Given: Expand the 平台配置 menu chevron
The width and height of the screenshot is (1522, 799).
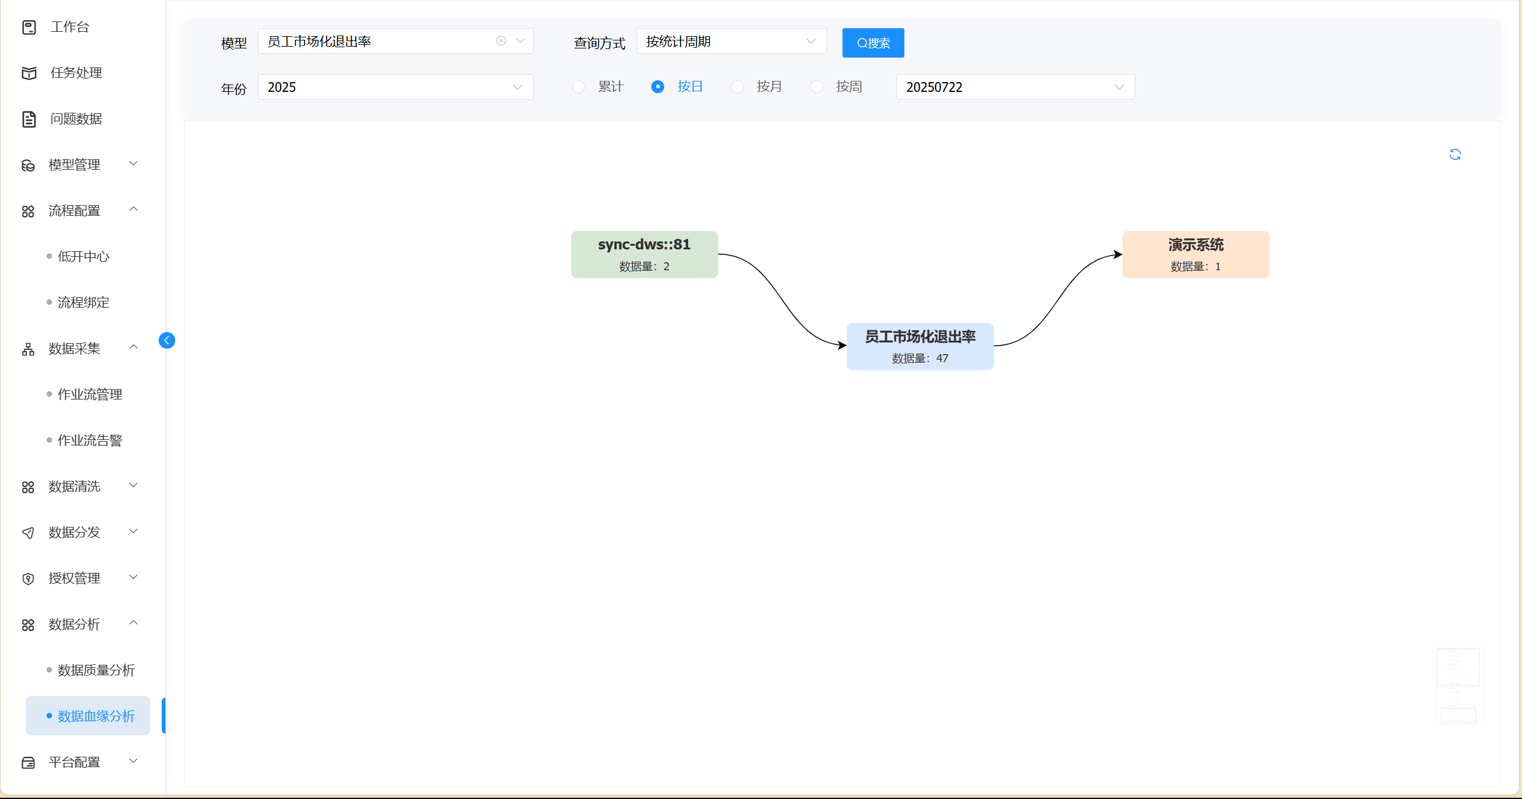Looking at the screenshot, I should [134, 761].
